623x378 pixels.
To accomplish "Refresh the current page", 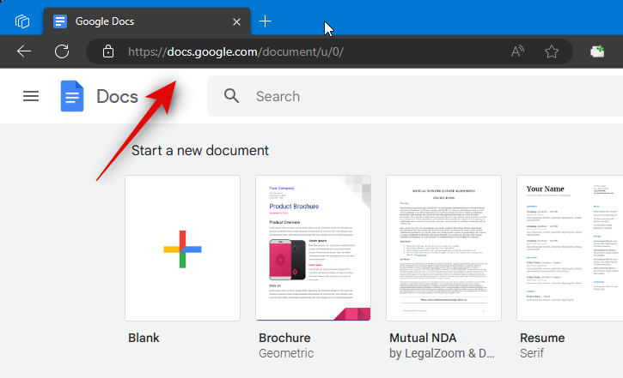I will coord(62,51).
